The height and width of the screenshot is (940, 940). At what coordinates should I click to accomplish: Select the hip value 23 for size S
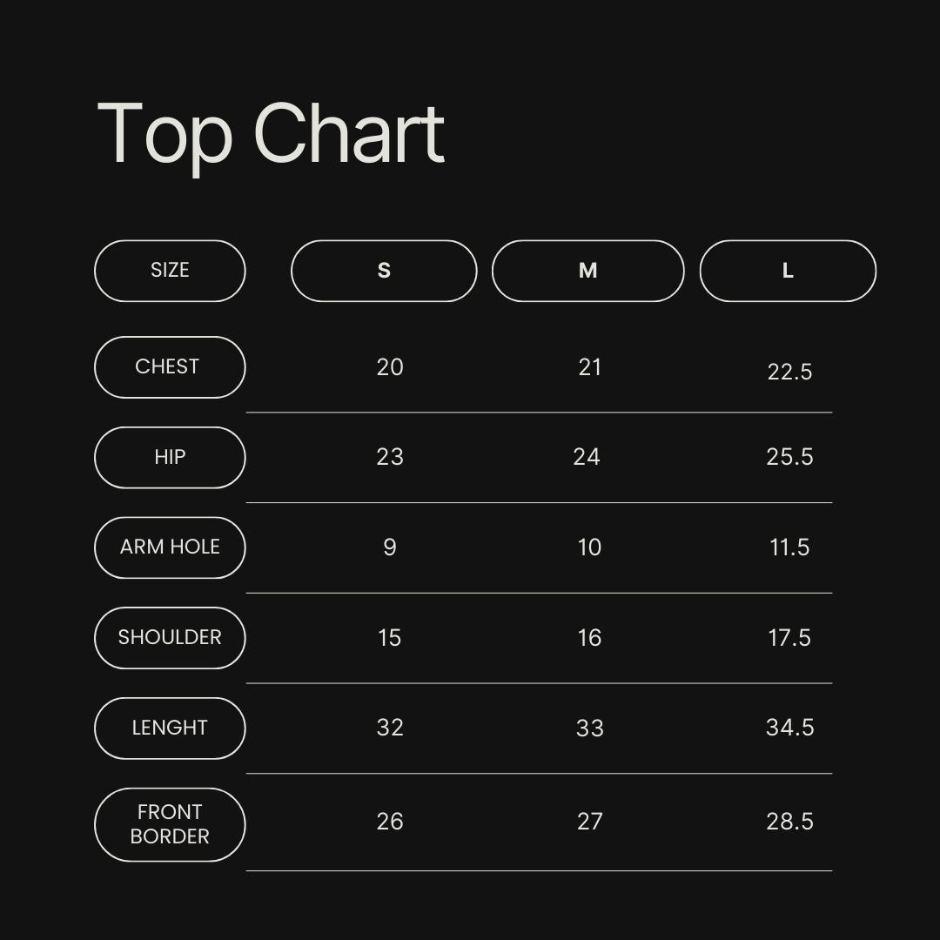(390, 458)
